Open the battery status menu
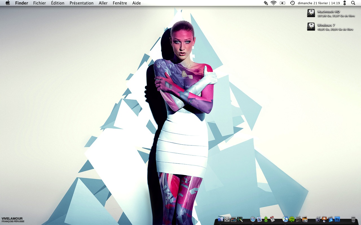The height and width of the screenshot is (225, 361). 283,3
